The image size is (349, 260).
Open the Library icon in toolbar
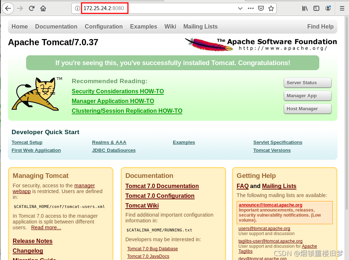[305, 8]
